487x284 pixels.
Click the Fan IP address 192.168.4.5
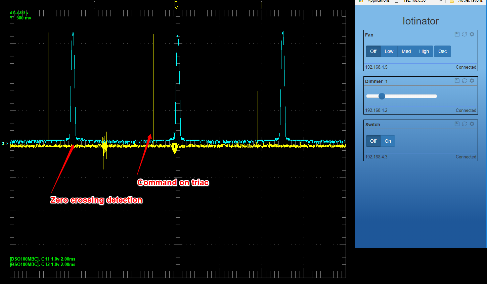(376, 67)
